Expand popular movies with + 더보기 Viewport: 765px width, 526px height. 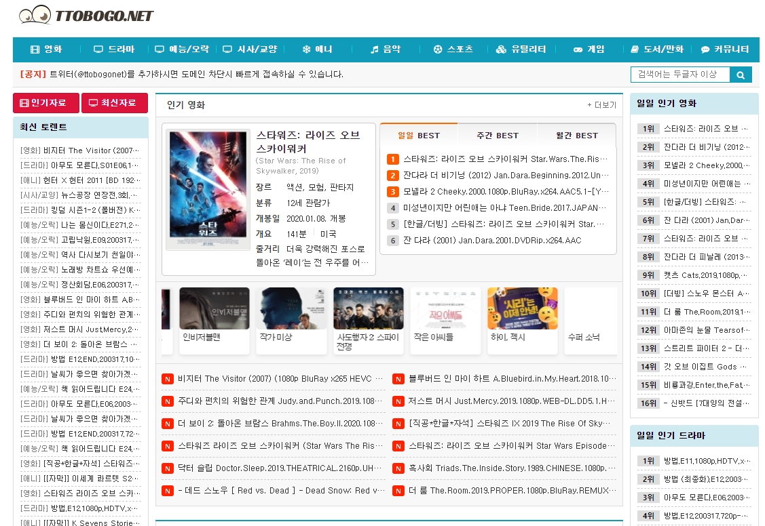pyautogui.click(x=601, y=105)
